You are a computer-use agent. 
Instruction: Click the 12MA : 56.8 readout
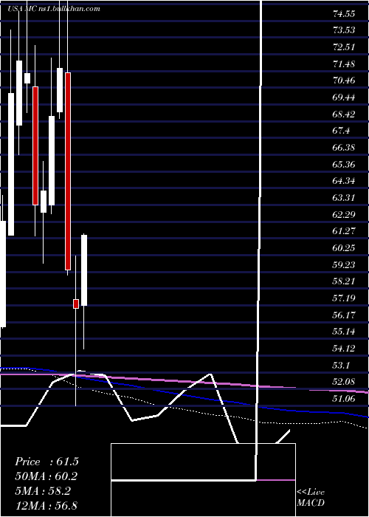(46, 506)
